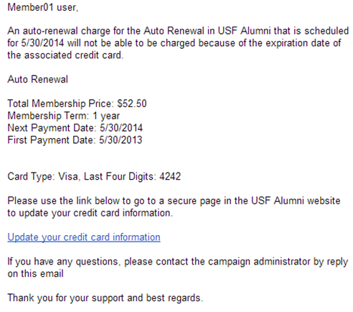Click the '$52.50' price amount

132,104
